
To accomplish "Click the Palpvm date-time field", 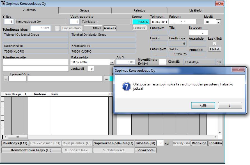I will (183, 22).
